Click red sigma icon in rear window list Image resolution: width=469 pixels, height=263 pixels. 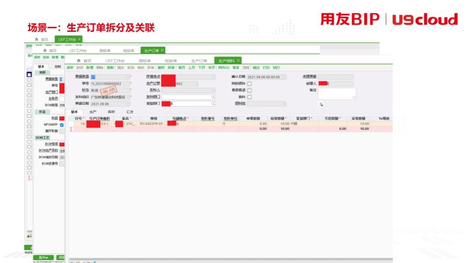point(29,177)
